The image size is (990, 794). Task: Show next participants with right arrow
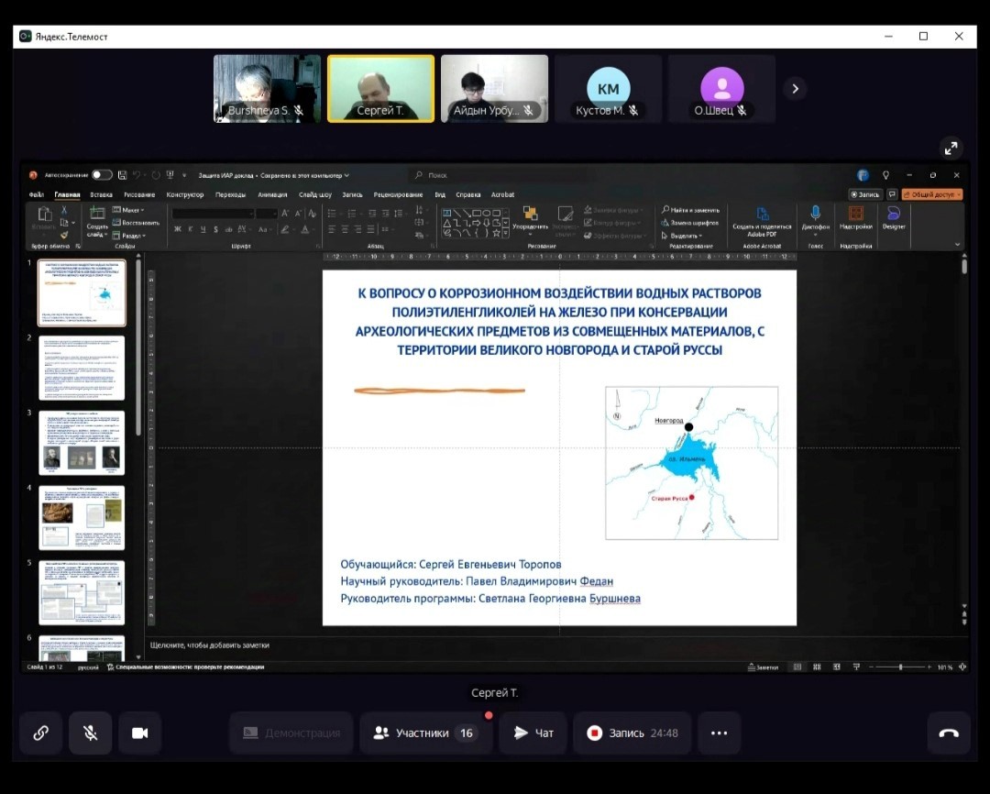(795, 88)
